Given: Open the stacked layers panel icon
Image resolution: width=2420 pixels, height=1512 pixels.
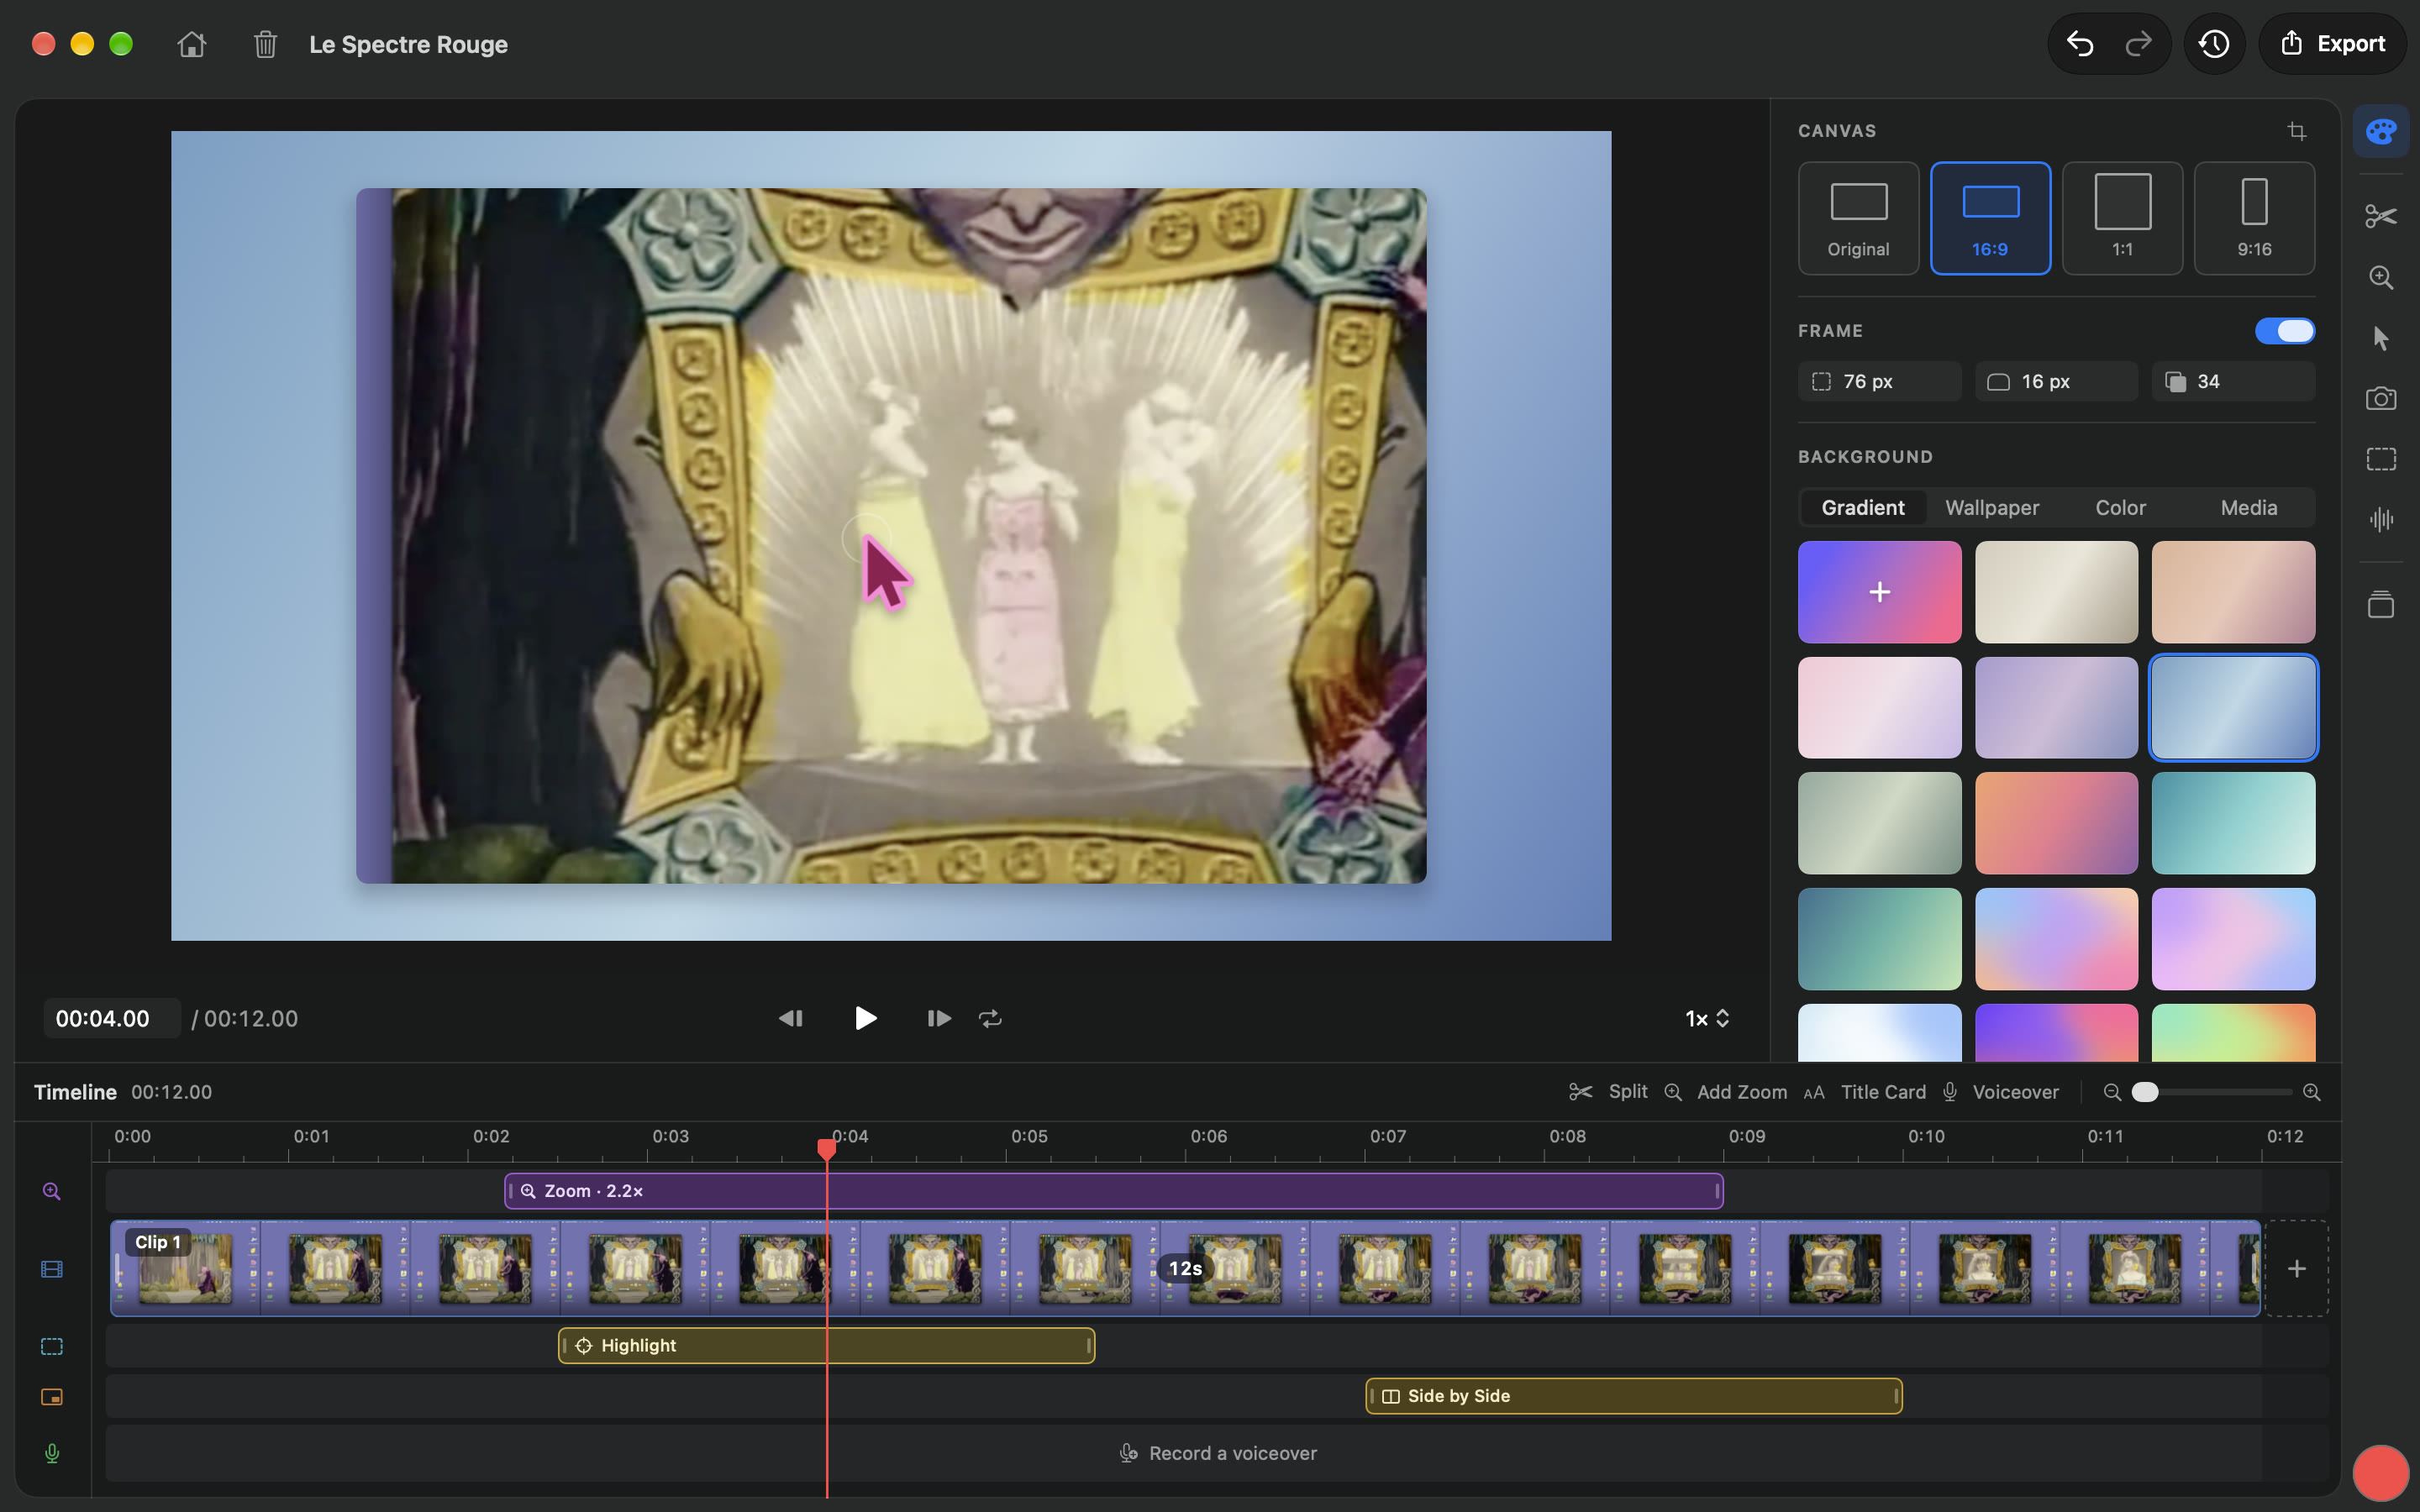Looking at the screenshot, I should [x=2381, y=604].
